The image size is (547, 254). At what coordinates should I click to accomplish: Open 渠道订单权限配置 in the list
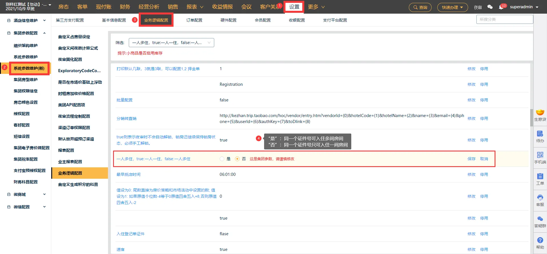[x=74, y=128]
